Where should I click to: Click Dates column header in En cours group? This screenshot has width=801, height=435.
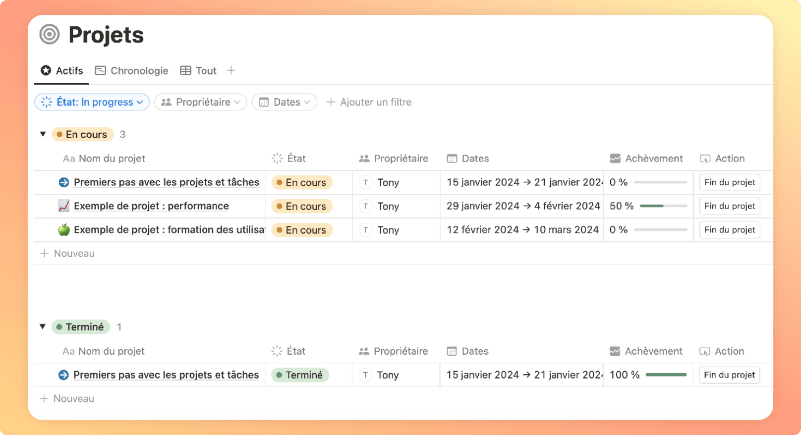[x=468, y=159]
